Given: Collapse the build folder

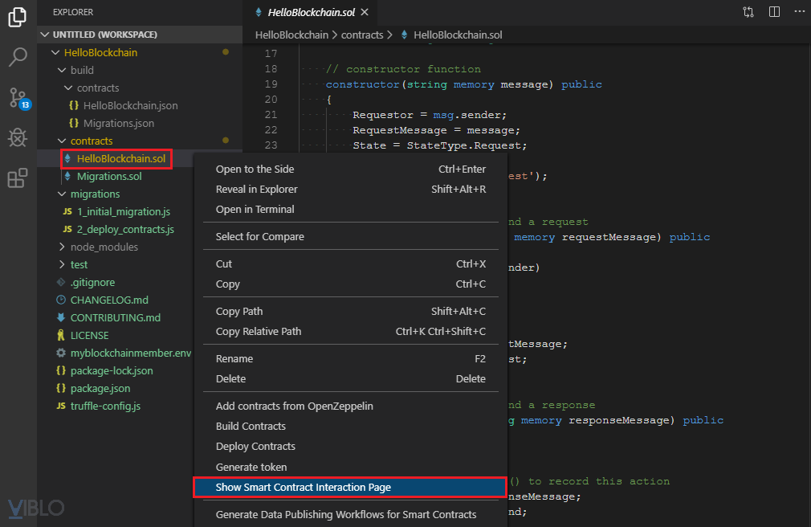Looking at the screenshot, I should (x=81, y=70).
